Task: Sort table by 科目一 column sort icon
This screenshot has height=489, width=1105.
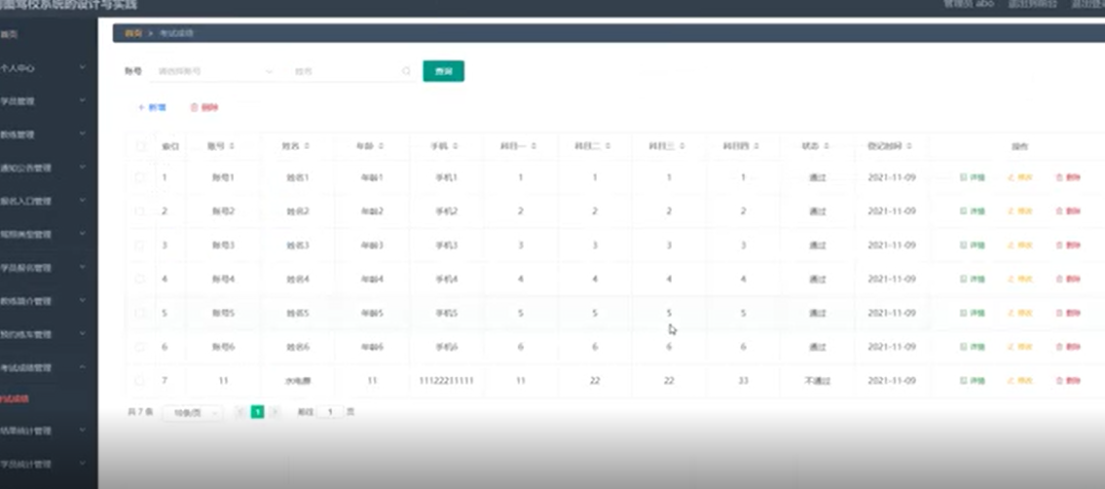Action: point(534,146)
